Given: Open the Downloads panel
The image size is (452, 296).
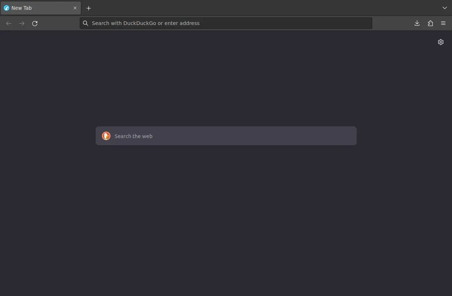Looking at the screenshot, I should [417, 23].
